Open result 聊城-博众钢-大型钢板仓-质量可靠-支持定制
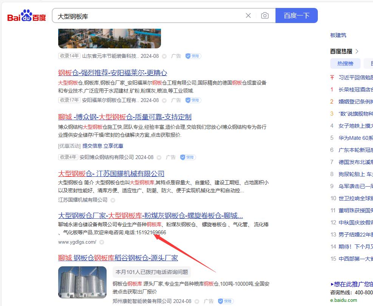Image resolution: width=373 pixels, height=306 pixels. coord(125,117)
